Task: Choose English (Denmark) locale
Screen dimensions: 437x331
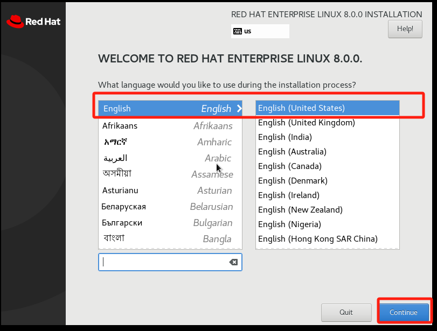Action: [328, 180]
